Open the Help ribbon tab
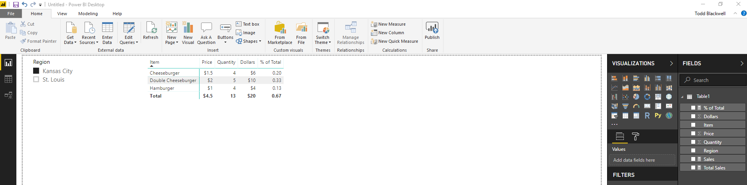This screenshot has height=185, width=747. [117, 14]
